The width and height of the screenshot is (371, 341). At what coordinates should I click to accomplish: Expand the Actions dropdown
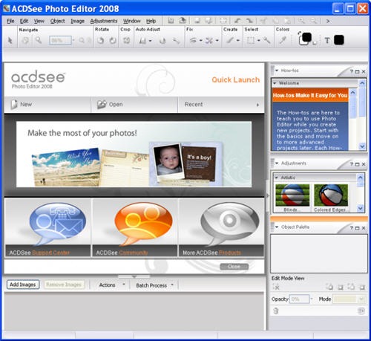click(x=124, y=285)
